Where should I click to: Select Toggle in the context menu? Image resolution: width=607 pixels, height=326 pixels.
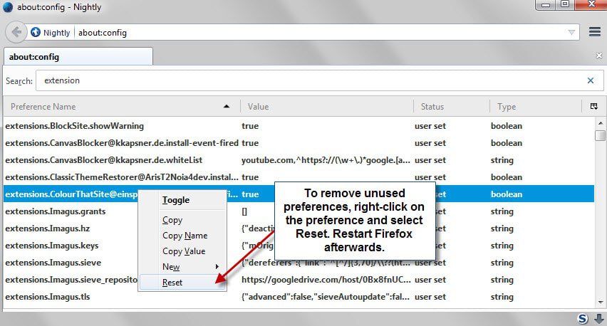tap(176, 200)
